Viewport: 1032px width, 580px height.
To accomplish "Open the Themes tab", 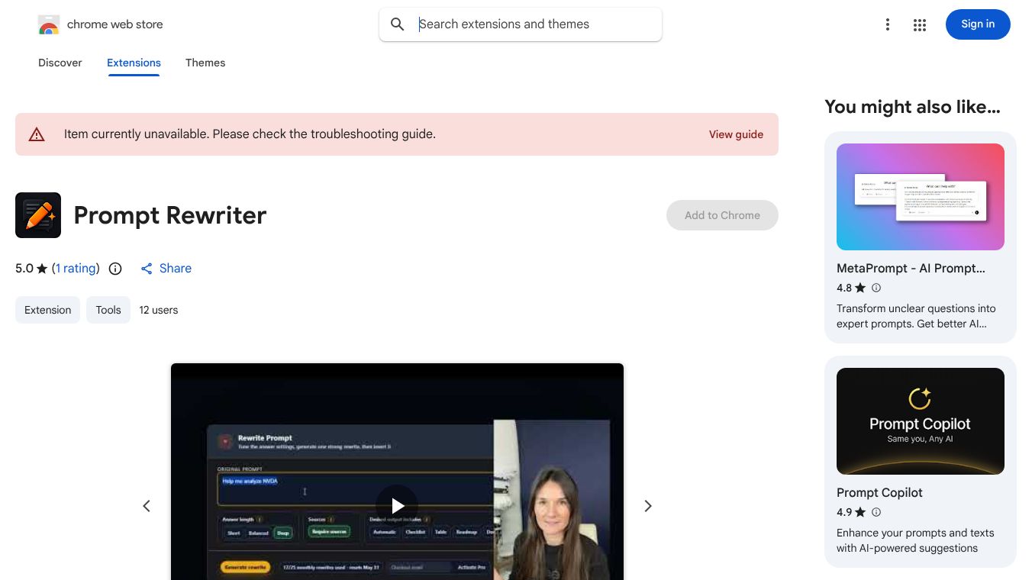I will click(x=205, y=63).
